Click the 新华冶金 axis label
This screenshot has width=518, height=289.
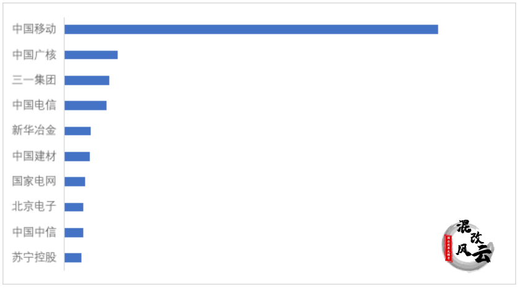[x=35, y=131]
